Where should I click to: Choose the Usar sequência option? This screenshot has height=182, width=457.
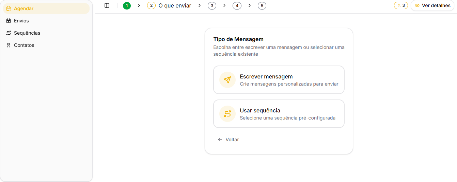point(279,114)
